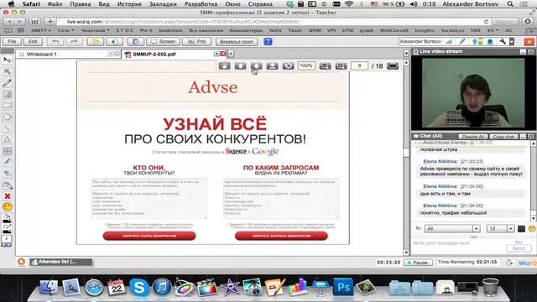The width and height of the screenshot is (537, 302).
Task: Open the Attendee list panel
Action: pyautogui.click(x=60, y=262)
